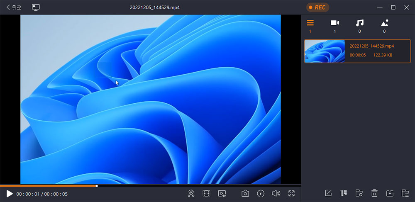Click the video clip edit icon
This screenshot has width=415, height=202.
pos(222,194)
